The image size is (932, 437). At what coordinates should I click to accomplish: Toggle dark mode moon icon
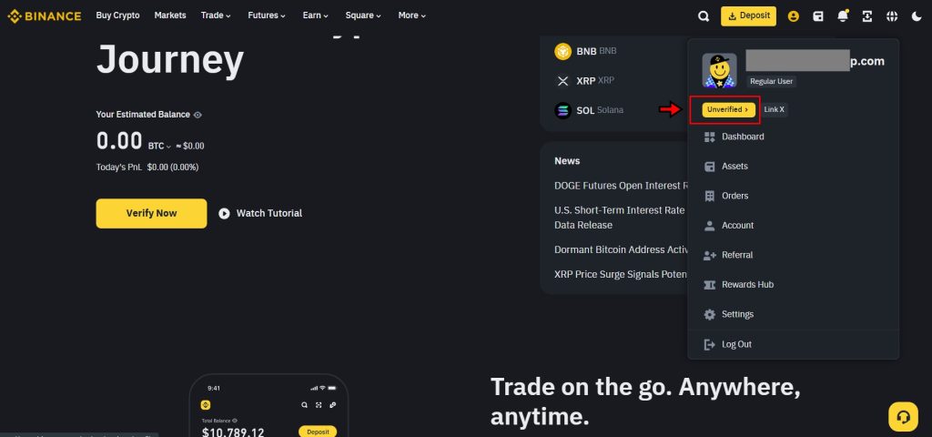(x=917, y=16)
